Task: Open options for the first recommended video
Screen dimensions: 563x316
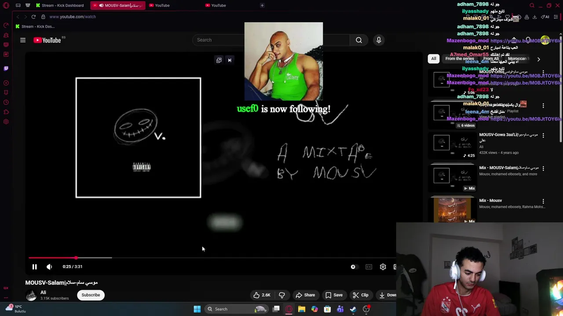Action: pos(543,72)
